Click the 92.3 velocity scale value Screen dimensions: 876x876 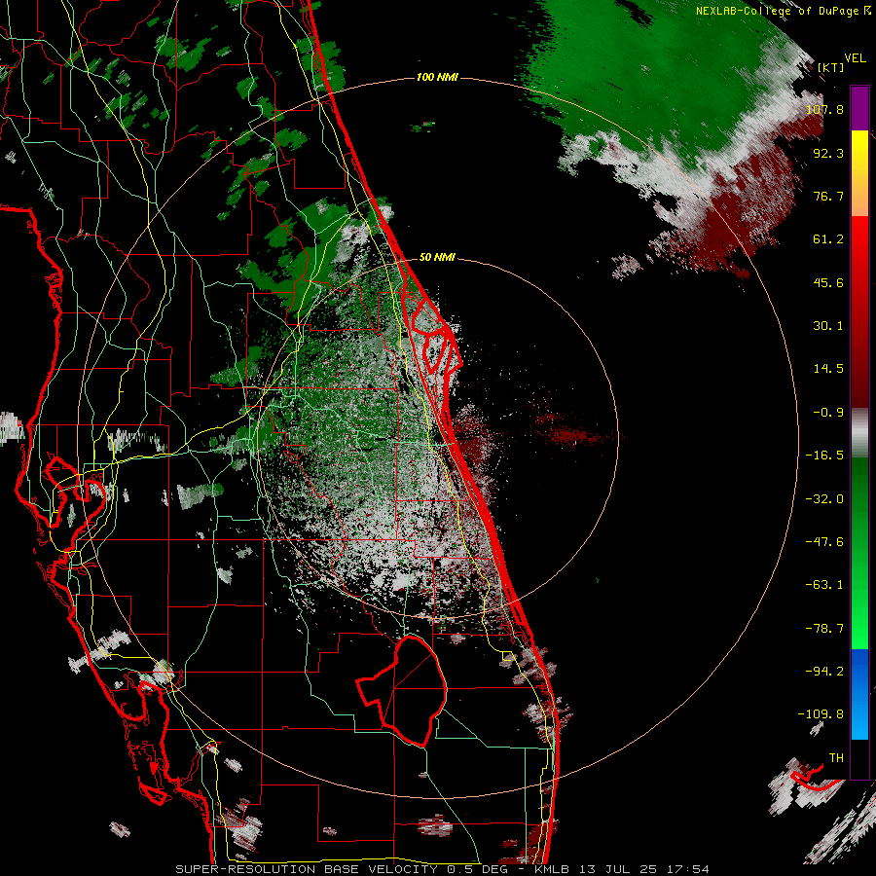(x=828, y=153)
